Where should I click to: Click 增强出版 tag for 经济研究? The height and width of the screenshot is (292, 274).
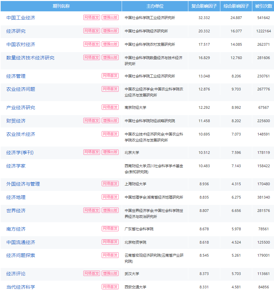click(x=110, y=31)
